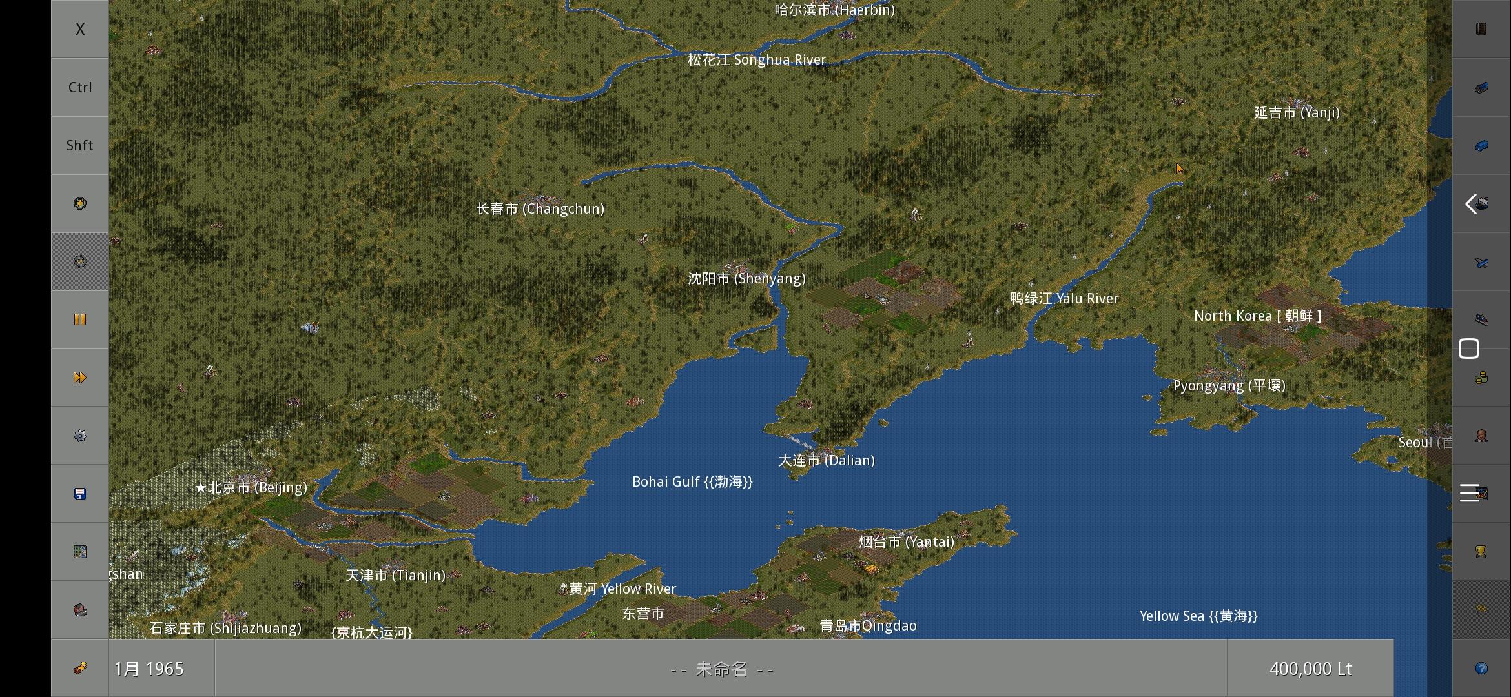Zoom in with the plus magnifier icon
Screen dimensions: 1511x697
pyautogui.click(x=80, y=203)
